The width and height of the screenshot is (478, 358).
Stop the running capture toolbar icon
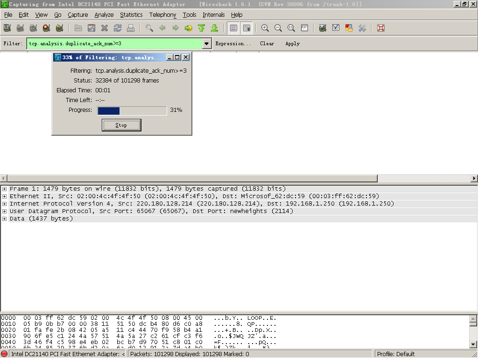click(x=46, y=28)
